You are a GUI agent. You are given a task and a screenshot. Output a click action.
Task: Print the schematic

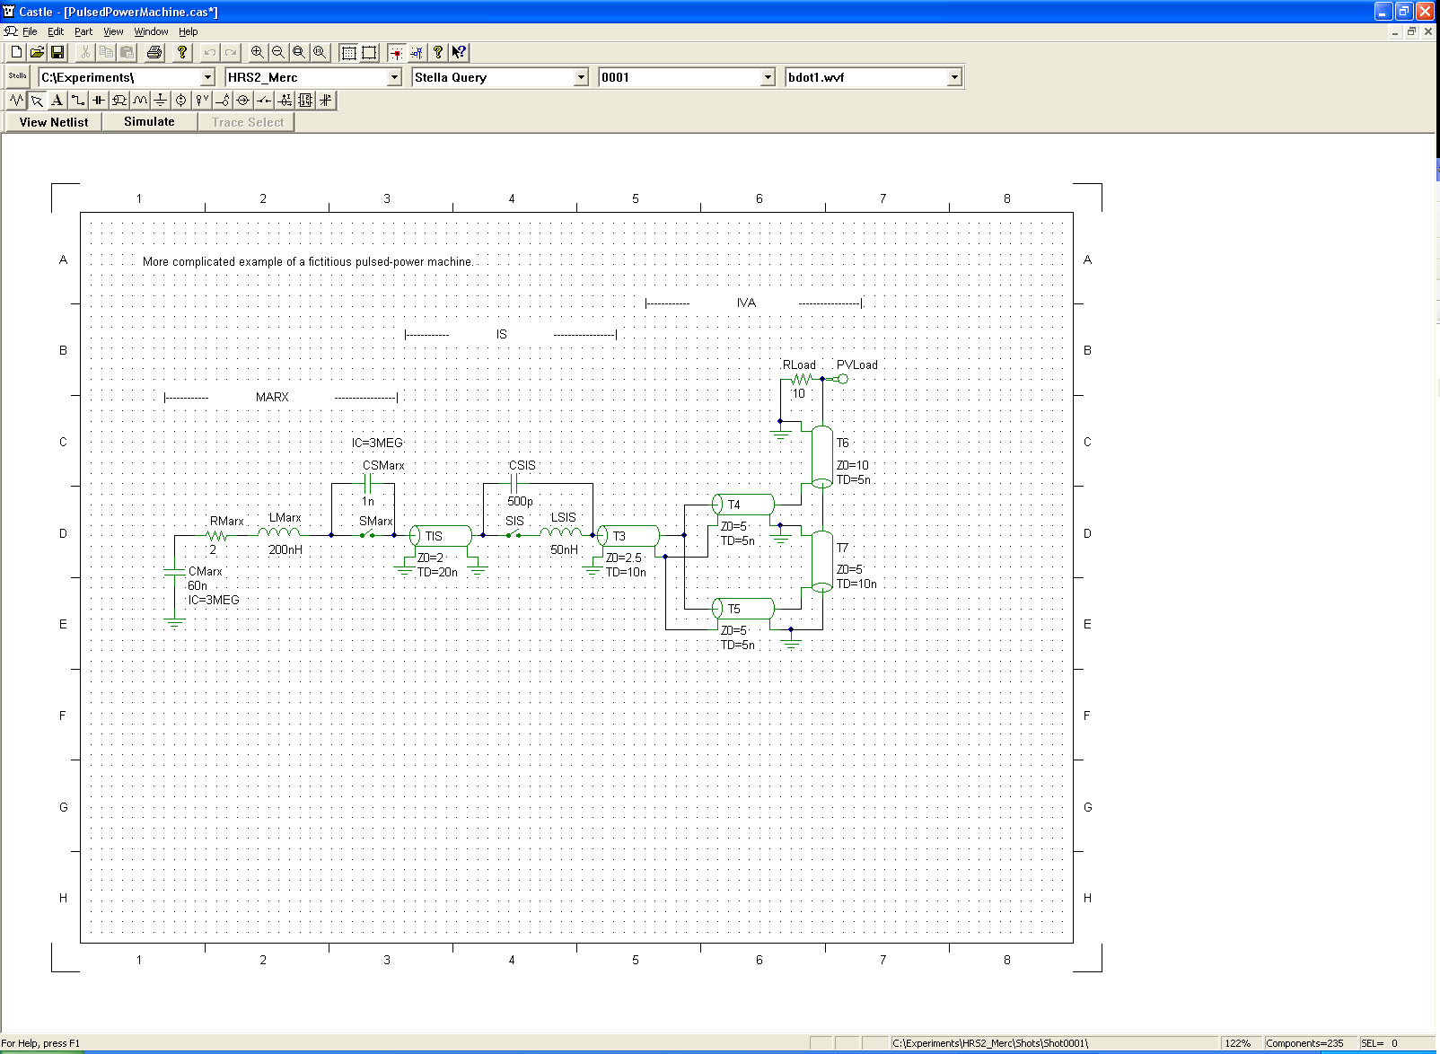coord(154,53)
